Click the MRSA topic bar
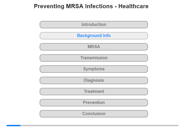185x127 pixels. [94, 47]
